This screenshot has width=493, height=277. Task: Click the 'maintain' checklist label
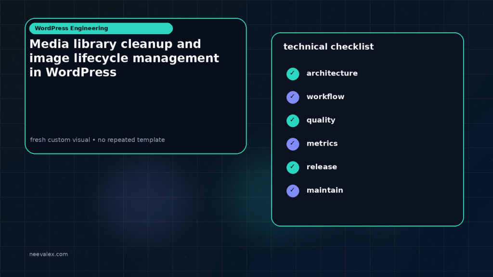click(x=325, y=190)
